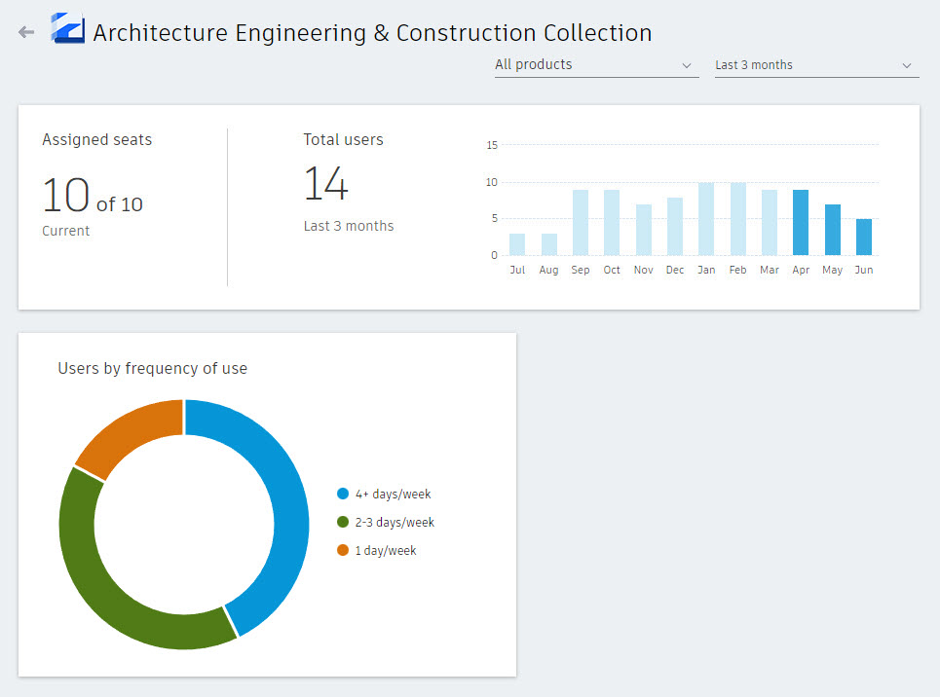This screenshot has width=940, height=697.
Task: Go back using the left arrow
Action: click(x=26, y=32)
